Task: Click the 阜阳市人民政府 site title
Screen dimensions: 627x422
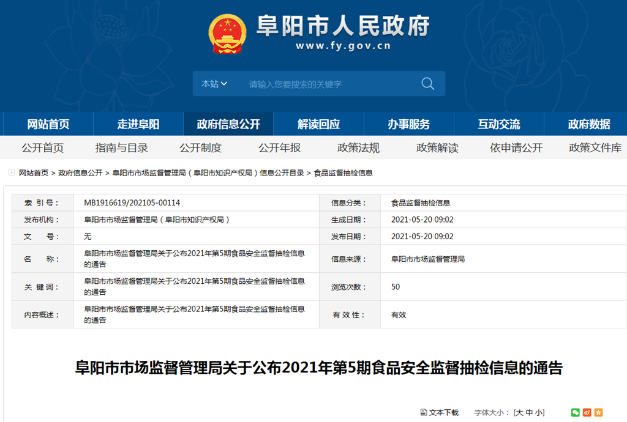Action: tap(343, 26)
